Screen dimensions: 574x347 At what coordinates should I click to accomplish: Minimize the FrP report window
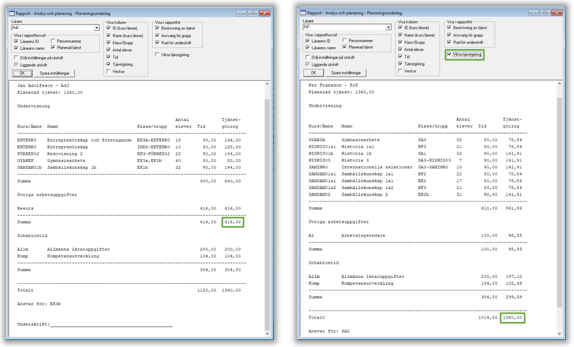coord(534,13)
